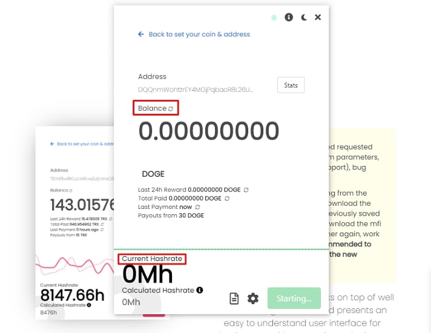Click the small 0Mh calculated hashrate value
The image size is (431, 333).
tap(131, 302)
